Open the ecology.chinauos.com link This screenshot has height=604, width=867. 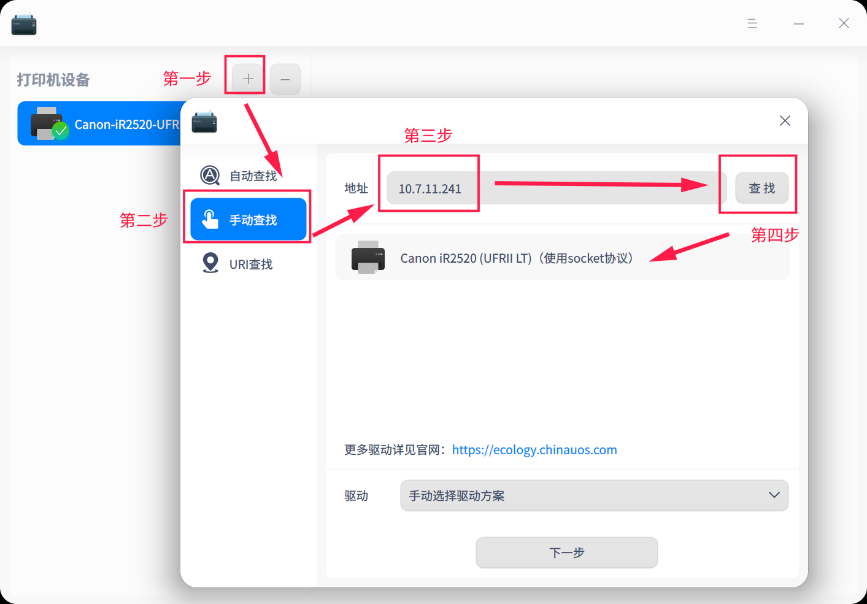point(534,450)
